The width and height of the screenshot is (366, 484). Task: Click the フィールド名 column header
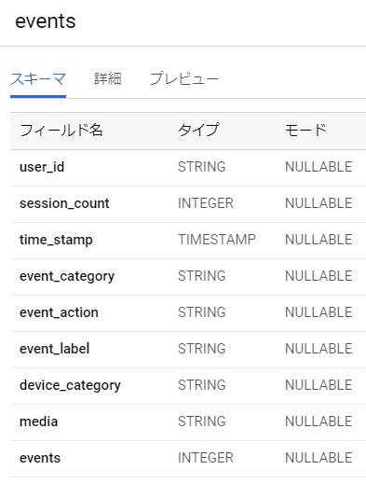click(x=61, y=130)
